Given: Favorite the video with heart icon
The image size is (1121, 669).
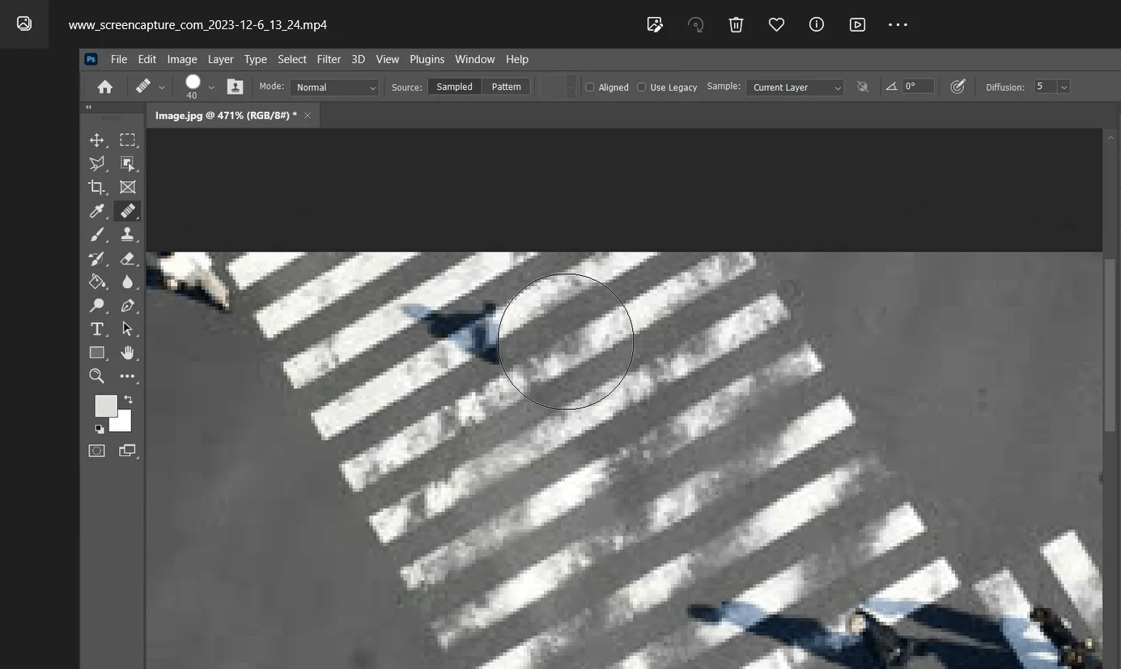Looking at the screenshot, I should pyautogui.click(x=776, y=24).
